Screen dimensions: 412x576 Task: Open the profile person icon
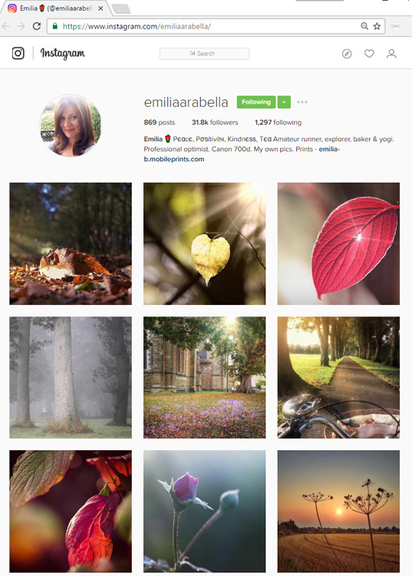[391, 54]
